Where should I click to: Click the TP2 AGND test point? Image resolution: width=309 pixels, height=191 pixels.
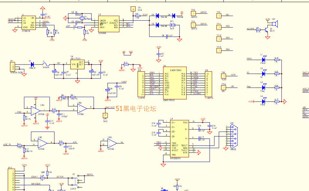coord(193,14)
